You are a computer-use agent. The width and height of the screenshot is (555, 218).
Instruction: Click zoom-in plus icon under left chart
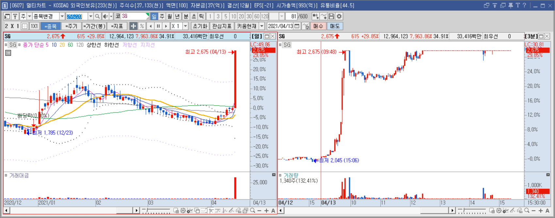(x=266, y=211)
